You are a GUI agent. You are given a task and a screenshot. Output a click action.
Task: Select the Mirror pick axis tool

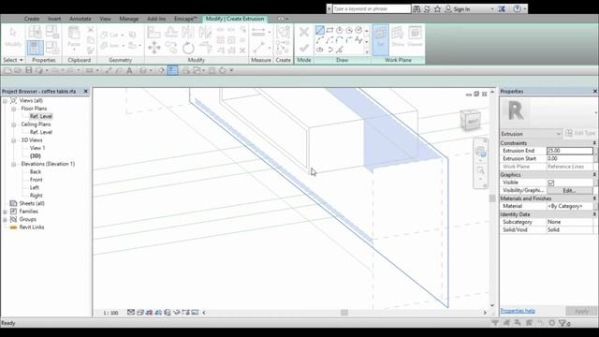(188, 33)
